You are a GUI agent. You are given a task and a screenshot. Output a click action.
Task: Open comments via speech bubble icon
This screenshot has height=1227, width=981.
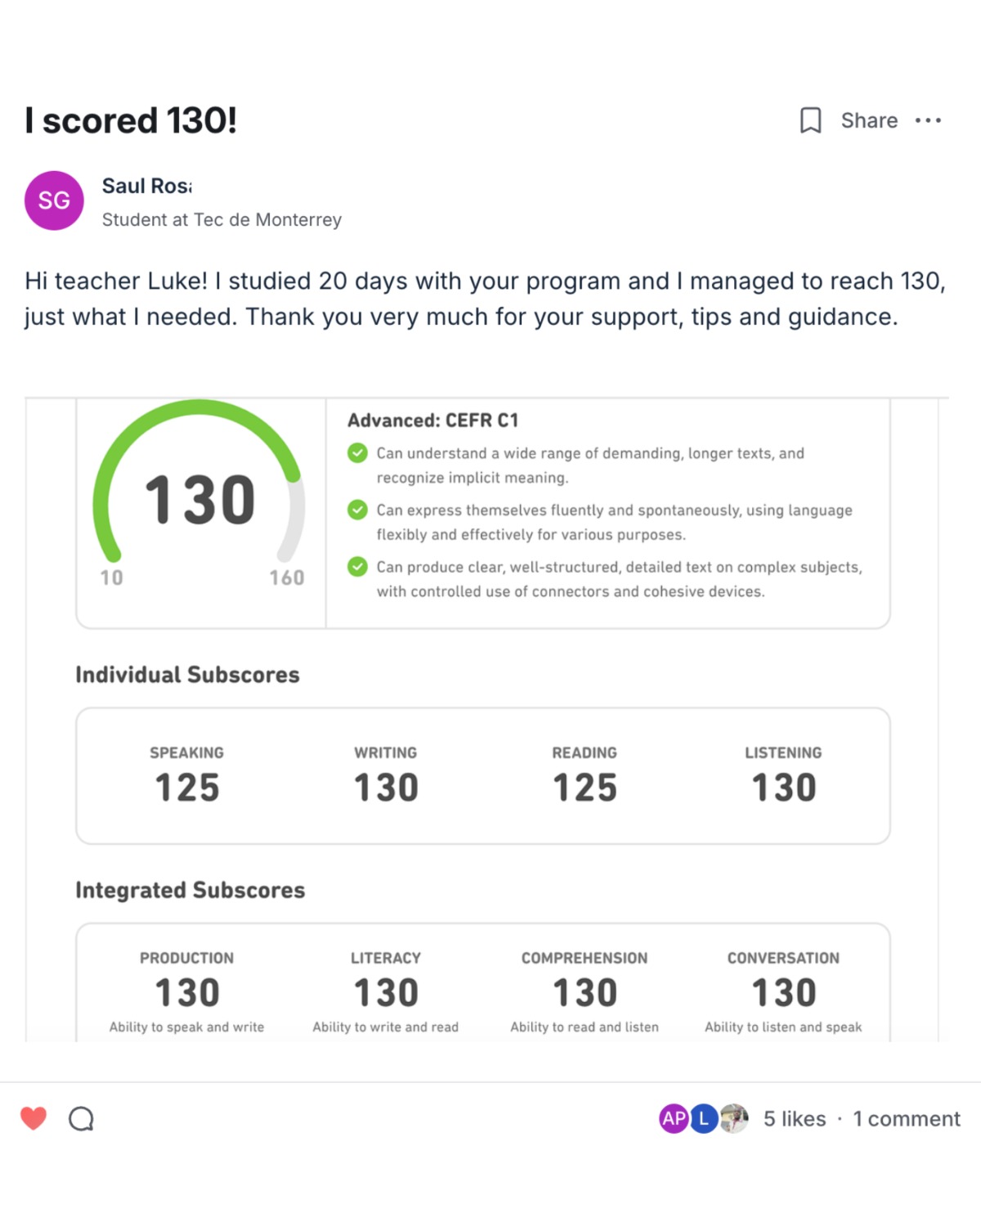pyautogui.click(x=81, y=1118)
